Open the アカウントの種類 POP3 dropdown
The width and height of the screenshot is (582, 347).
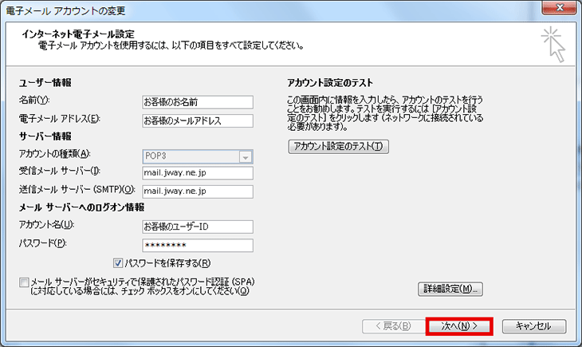click(198, 156)
